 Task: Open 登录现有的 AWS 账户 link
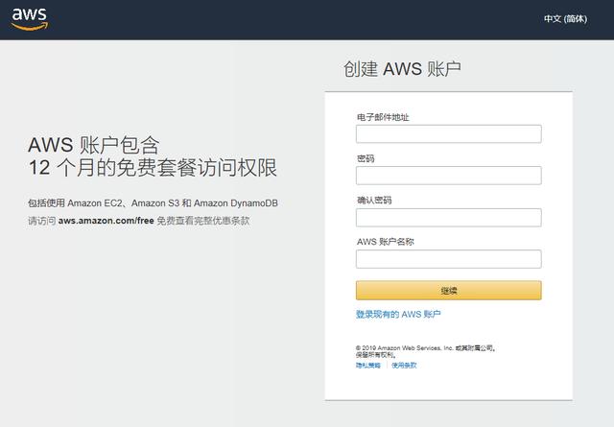(x=398, y=314)
